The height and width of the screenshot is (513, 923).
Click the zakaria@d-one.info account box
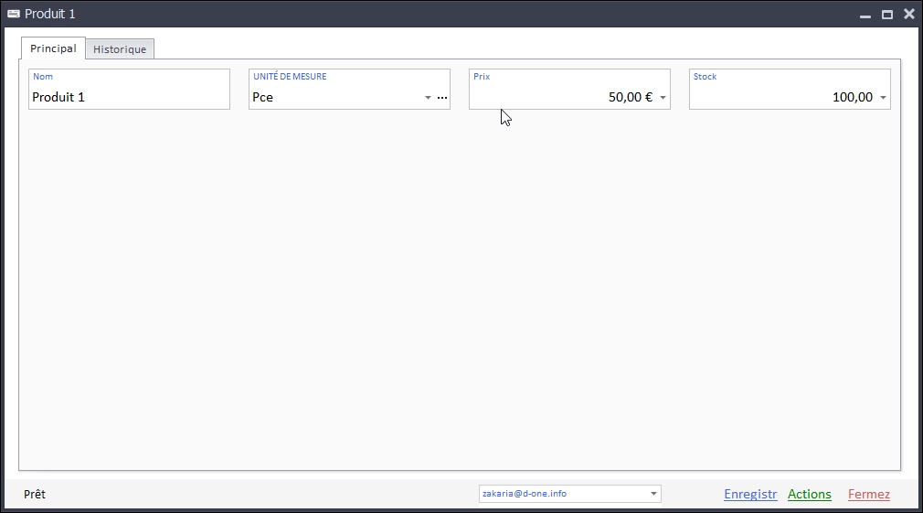point(562,494)
